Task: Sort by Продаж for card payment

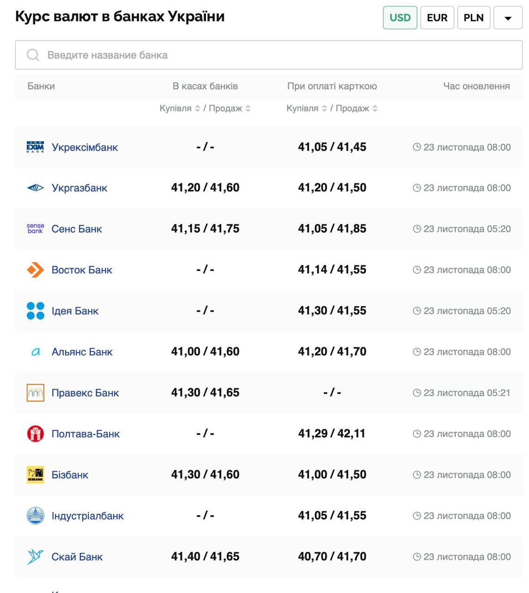Action: coord(375,108)
